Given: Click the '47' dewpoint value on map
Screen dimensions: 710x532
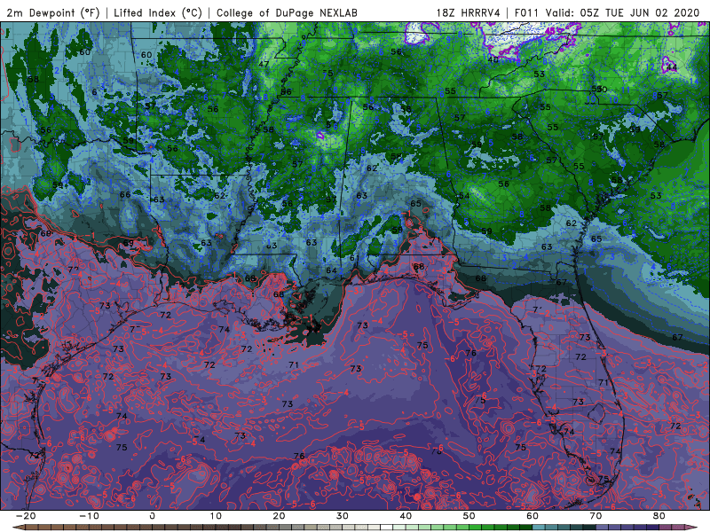Looking at the screenshot, I should coord(264,64).
